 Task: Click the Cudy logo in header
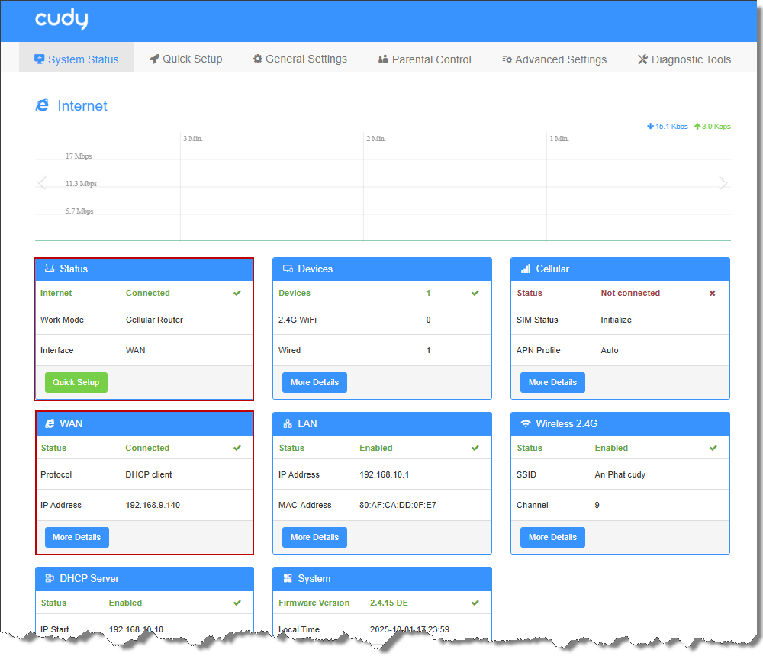62,20
